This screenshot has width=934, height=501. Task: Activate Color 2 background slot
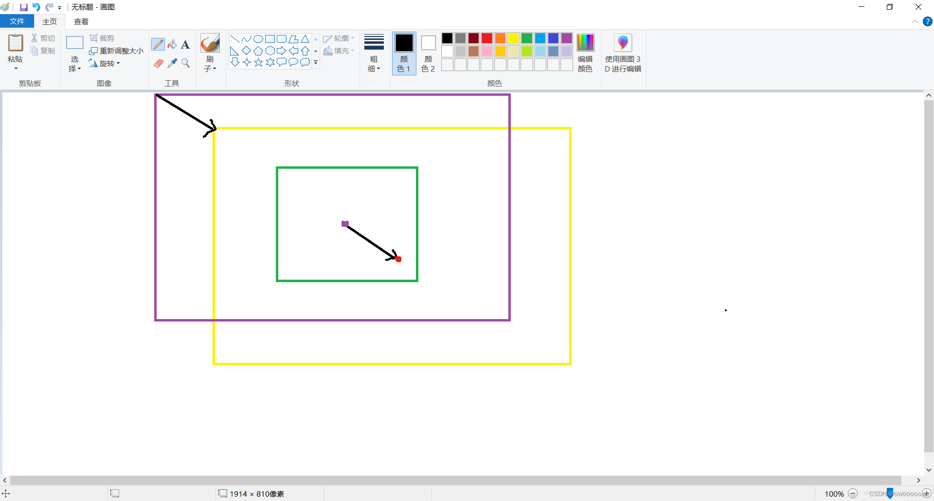tap(428, 53)
